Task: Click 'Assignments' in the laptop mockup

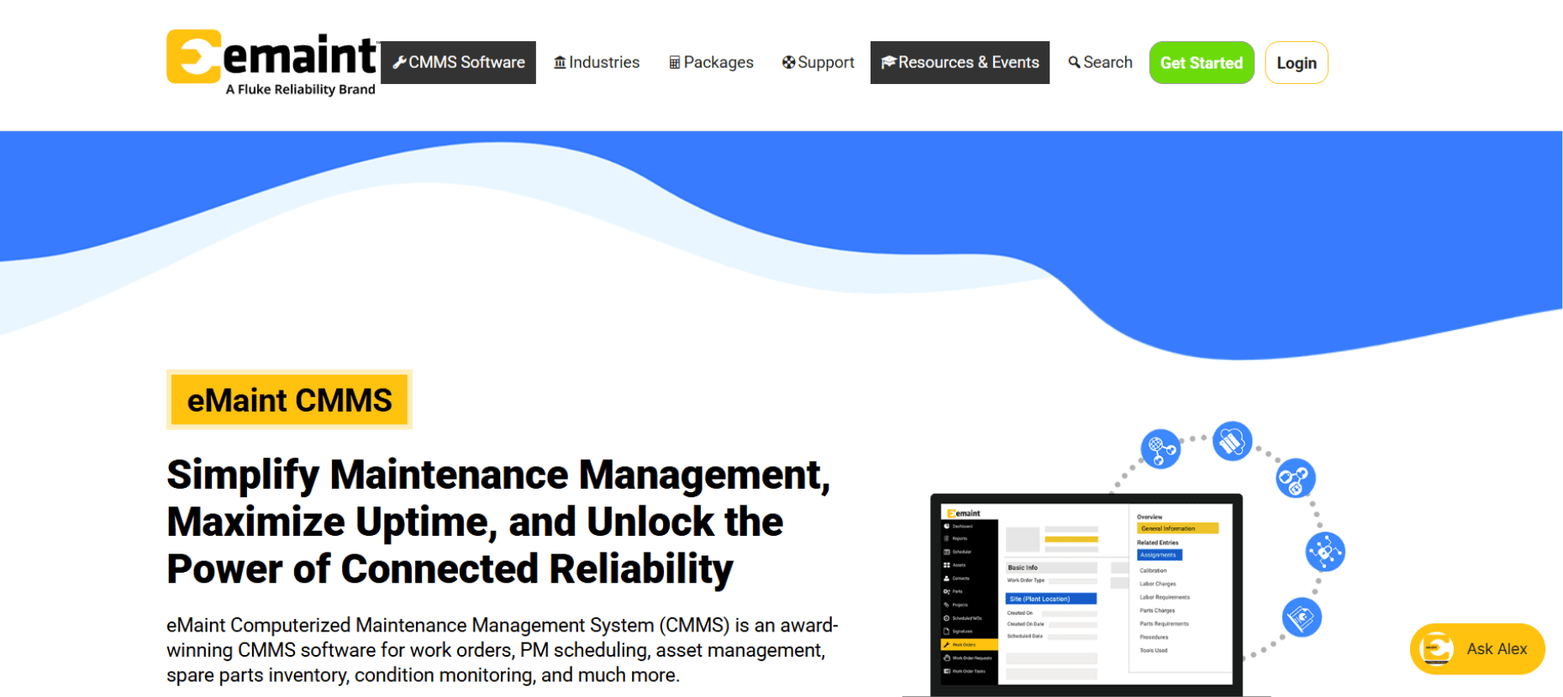Action: 1160,555
